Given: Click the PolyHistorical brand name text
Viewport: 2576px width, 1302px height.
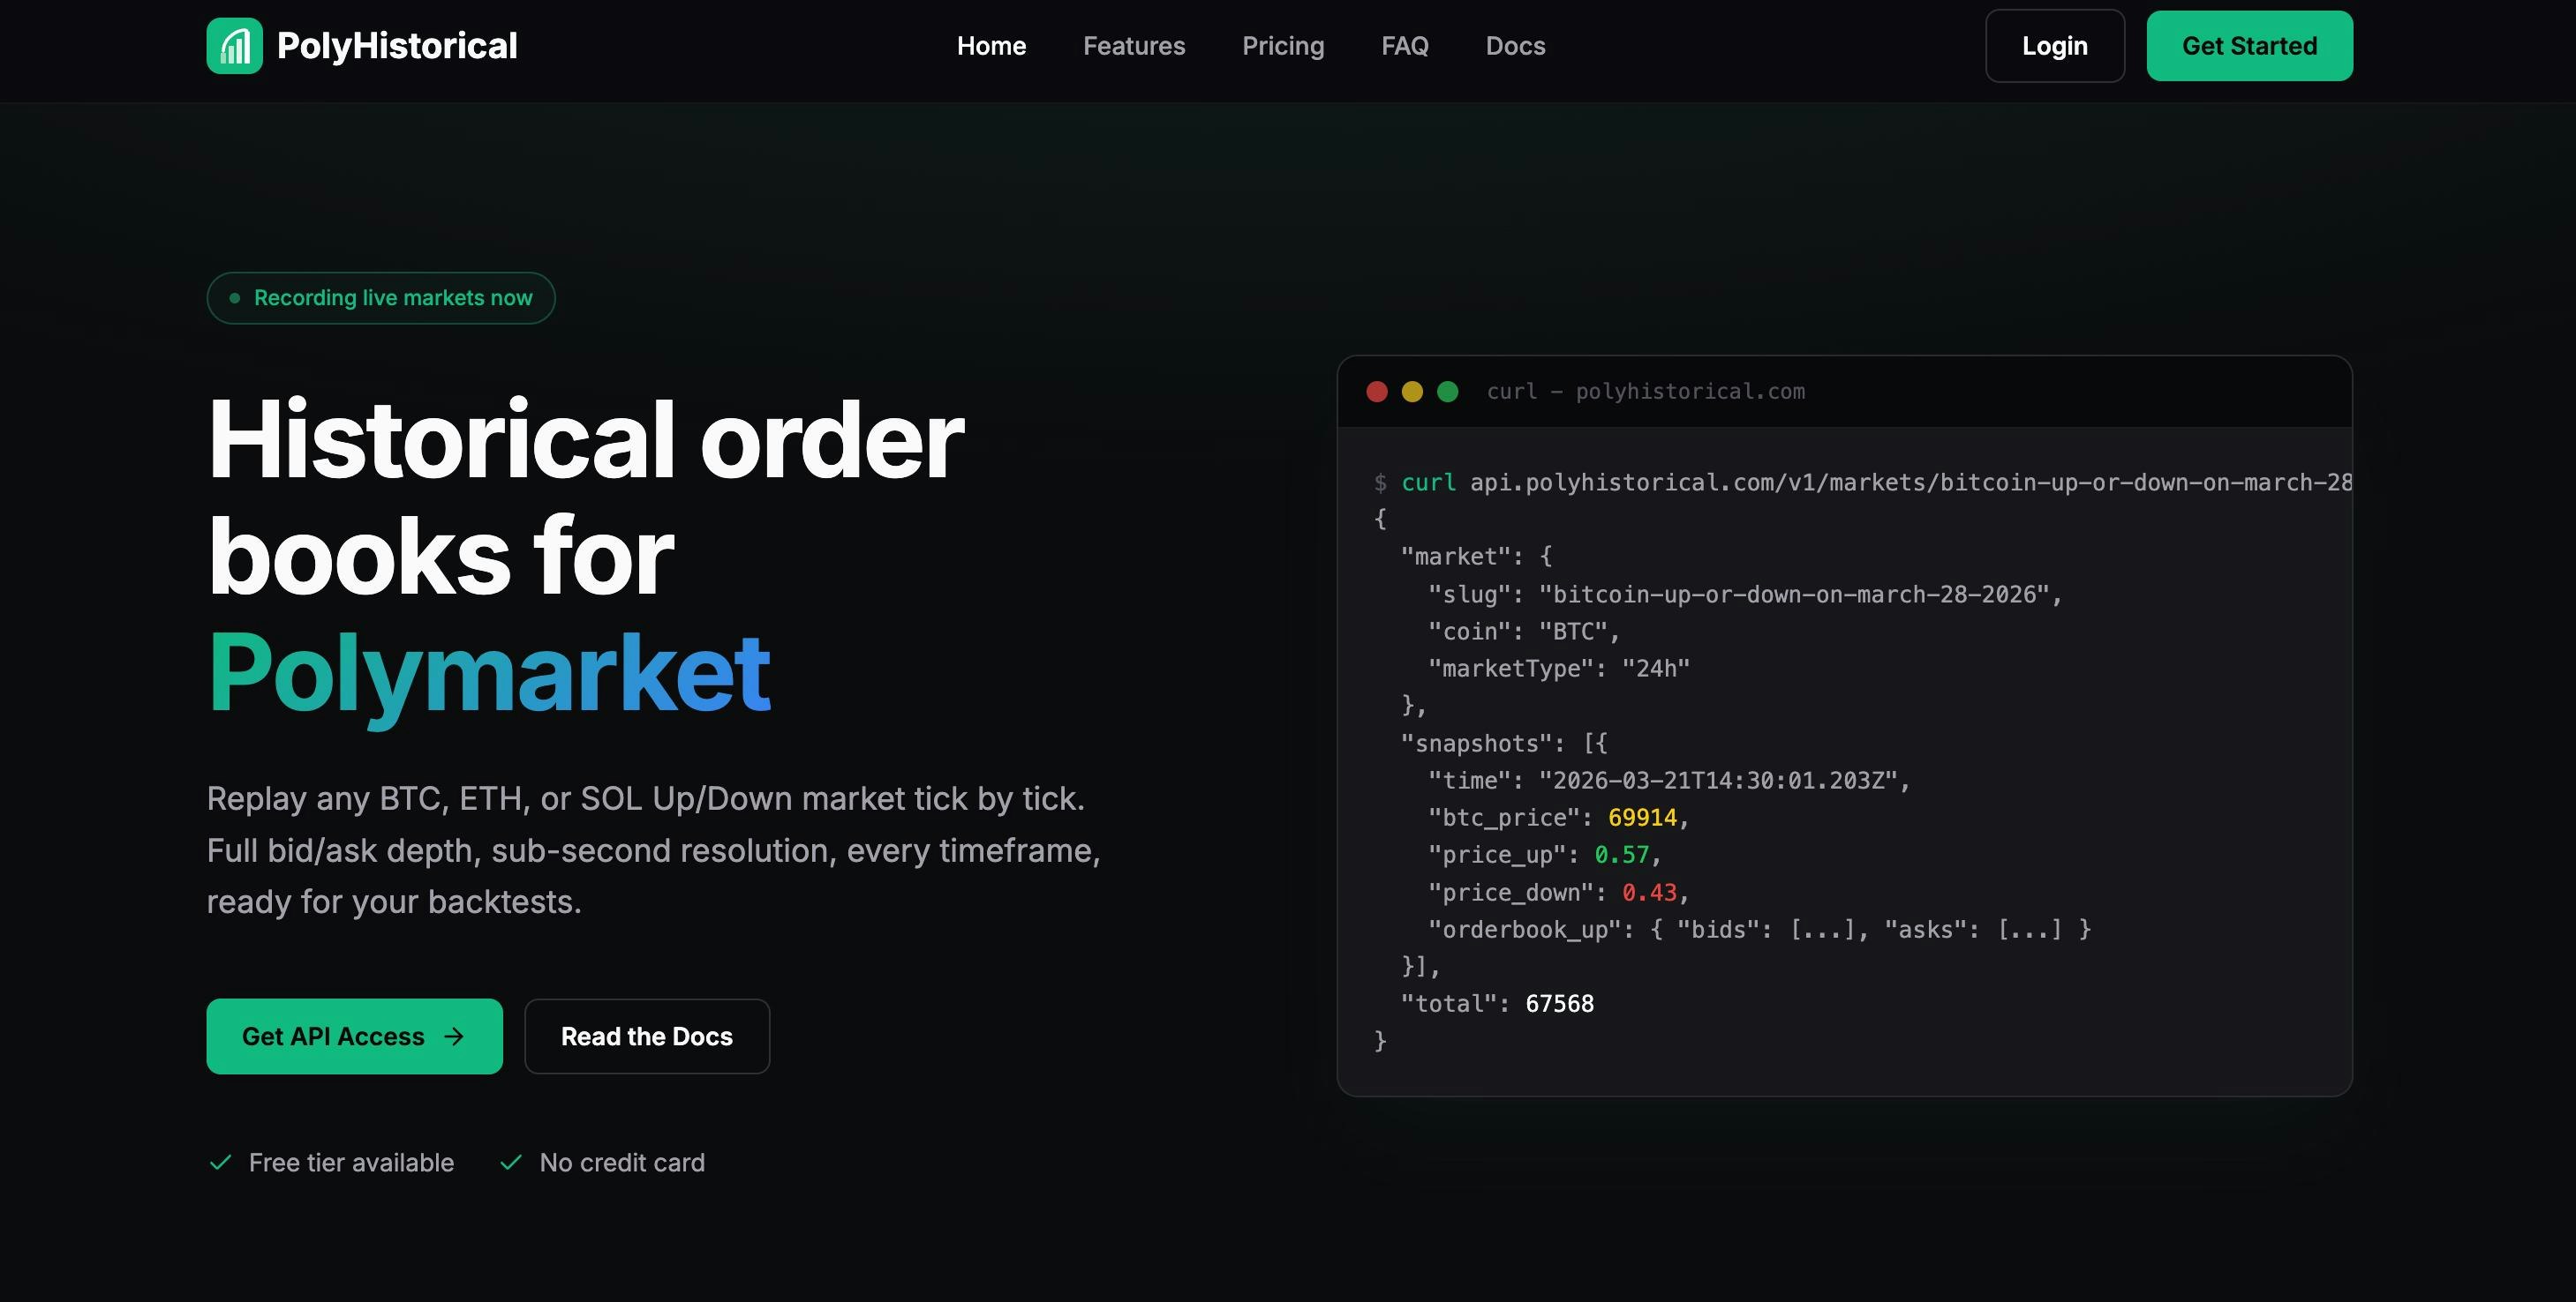Looking at the screenshot, I should coord(397,46).
